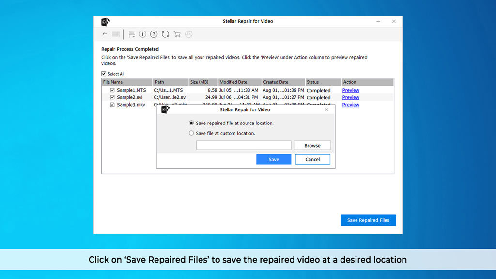Uncheck the Sample3.mkv checkbox

click(112, 105)
